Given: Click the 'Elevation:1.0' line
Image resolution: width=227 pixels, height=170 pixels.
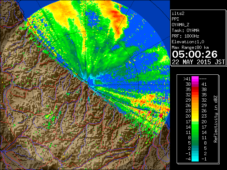Looking at the screenshot, I should 188,42.
